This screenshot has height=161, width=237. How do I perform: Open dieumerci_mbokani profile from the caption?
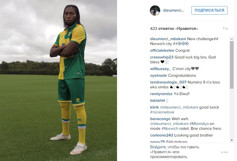pyautogui.click(x=168, y=39)
